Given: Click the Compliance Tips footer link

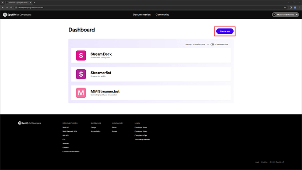Looking at the screenshot, I should [141, 135].
